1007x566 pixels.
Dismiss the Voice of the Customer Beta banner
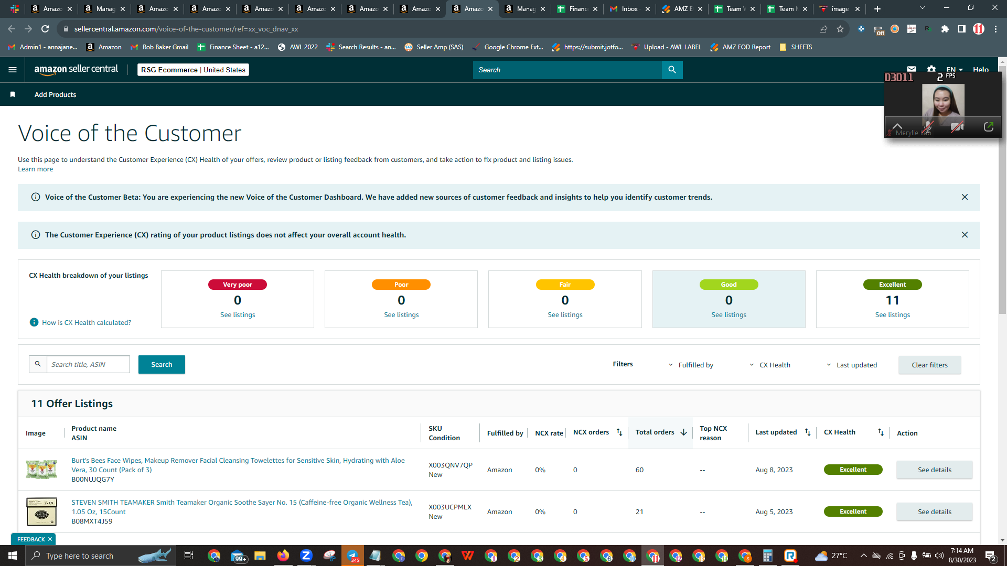click(x=965, y=197)
